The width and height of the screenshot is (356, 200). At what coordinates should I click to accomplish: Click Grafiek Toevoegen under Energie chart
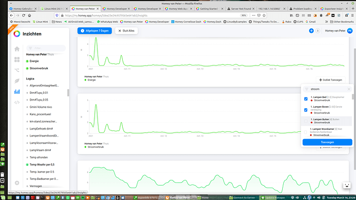pyautogui.click(x=331, y=80)
